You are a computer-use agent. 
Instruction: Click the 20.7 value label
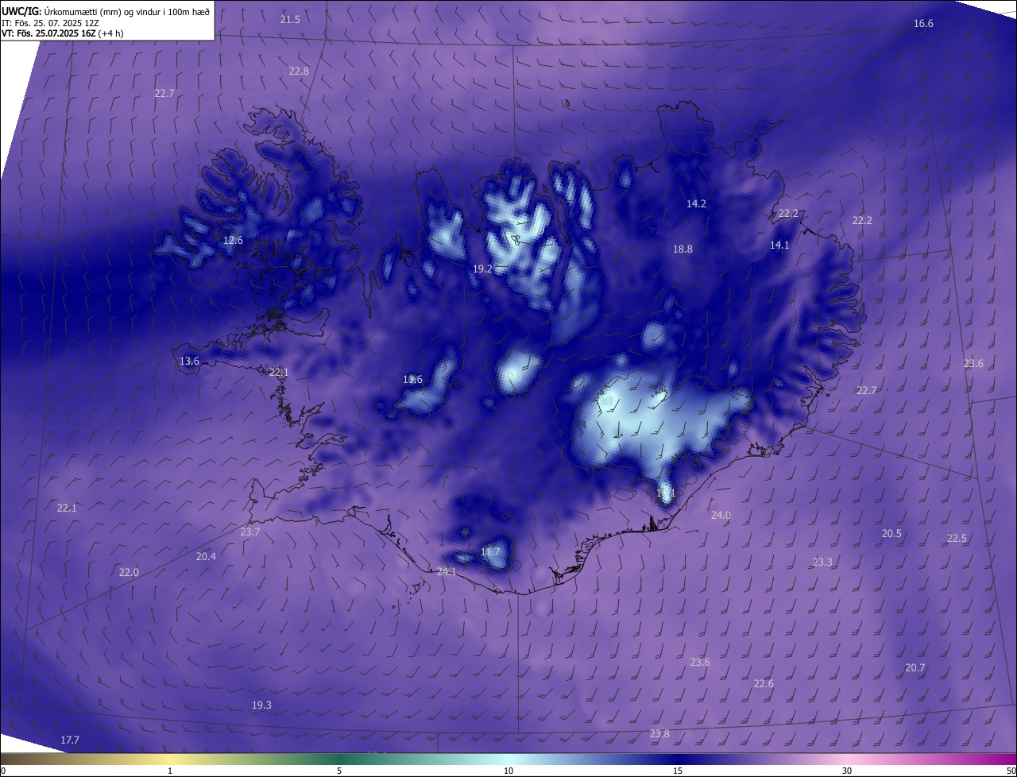[915, 668]
